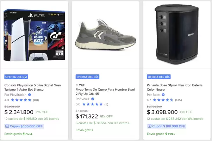Open the Parlante Bose S1pro+ Plus title link
This screenshot has width=212, height=141.
click(175, 87)
